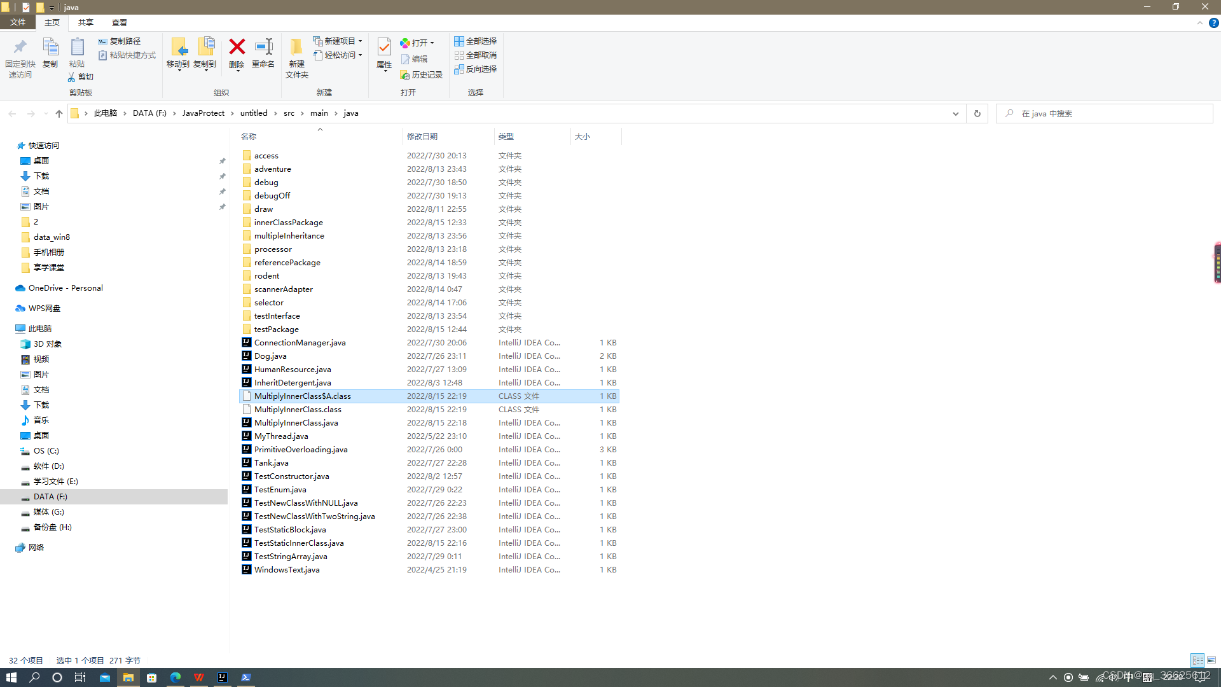Click the Copy icon in ribbon
This screenshot has width=1221, height=687.
coord(50,47)
